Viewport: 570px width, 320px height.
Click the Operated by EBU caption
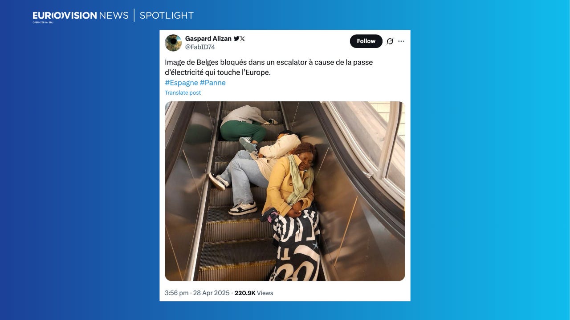pos(43,22)
